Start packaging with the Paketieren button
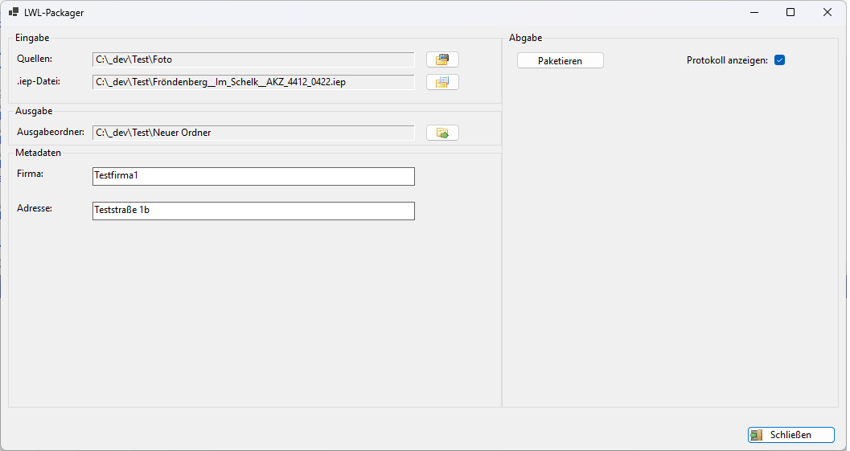The image size is (850, 451). [560, 61]
